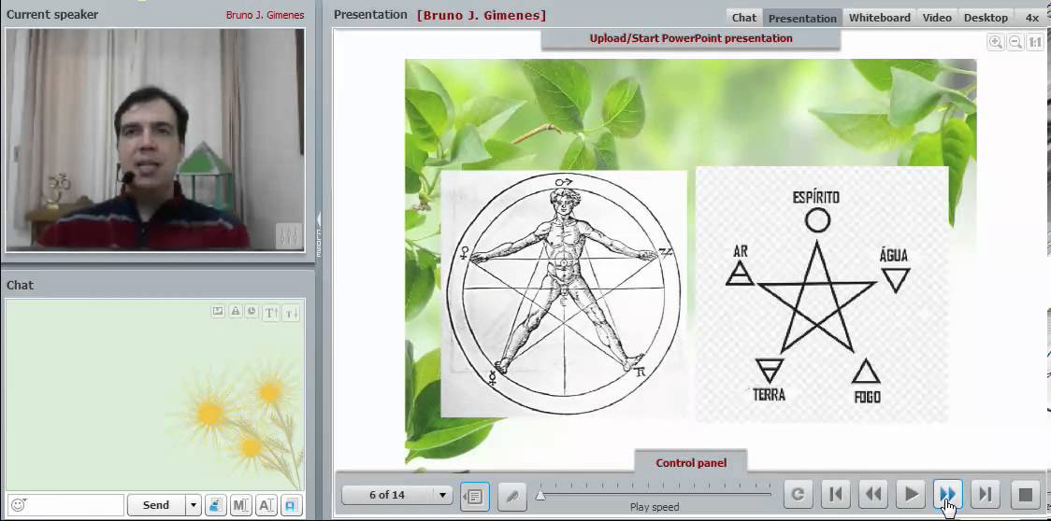The width and height of the screenshot is (1051, 521).
Task: Open webcam audio mixer settings icon
Action: (289, 235)
